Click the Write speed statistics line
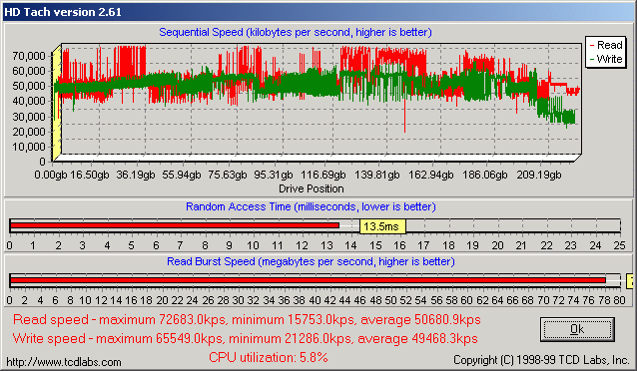This screenshot has height=371, width=637. tap(245, 338)
